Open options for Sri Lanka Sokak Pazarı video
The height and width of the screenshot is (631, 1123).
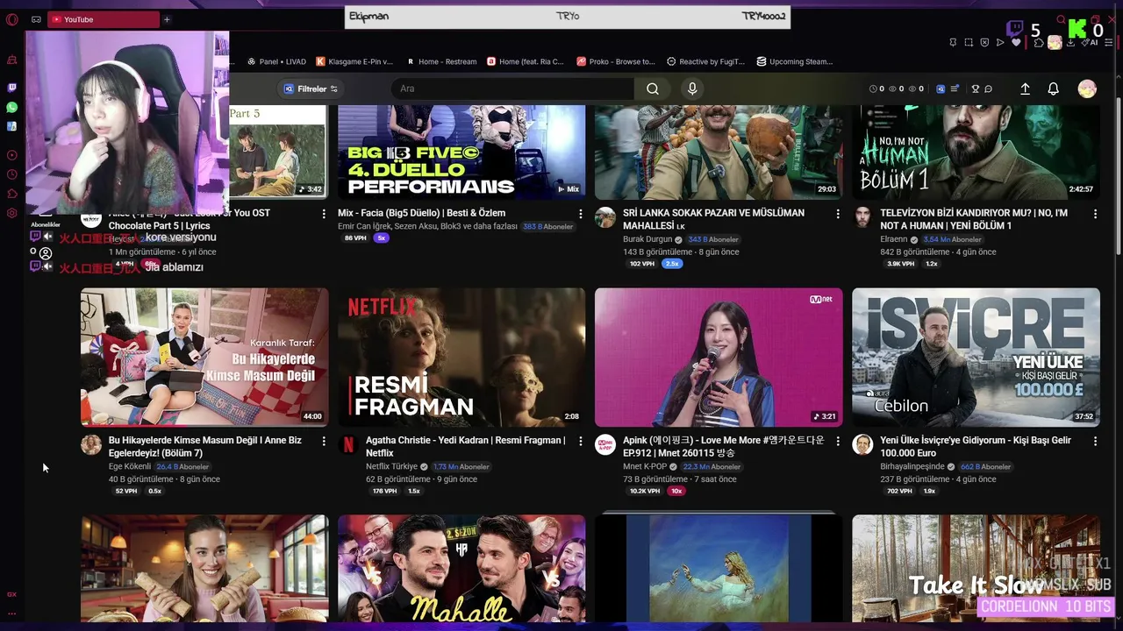click(837, 214)
